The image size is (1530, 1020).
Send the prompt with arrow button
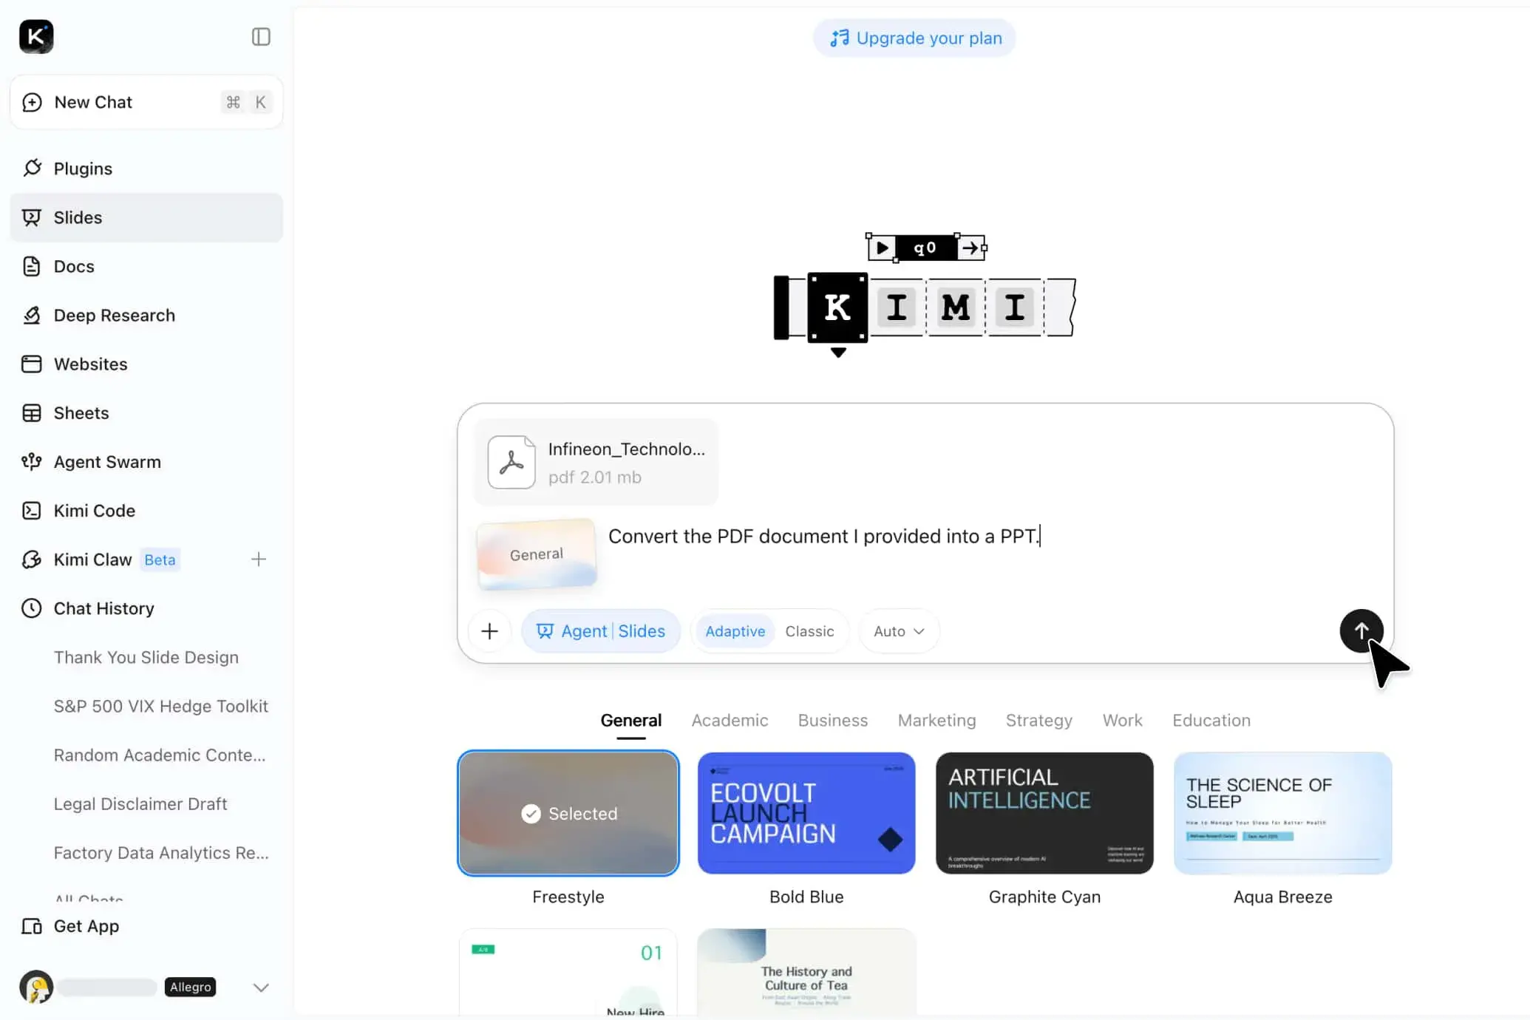(x=1361, y=630)
